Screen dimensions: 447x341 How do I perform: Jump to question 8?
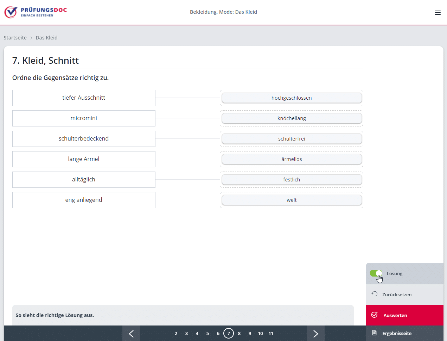point(239,333)
